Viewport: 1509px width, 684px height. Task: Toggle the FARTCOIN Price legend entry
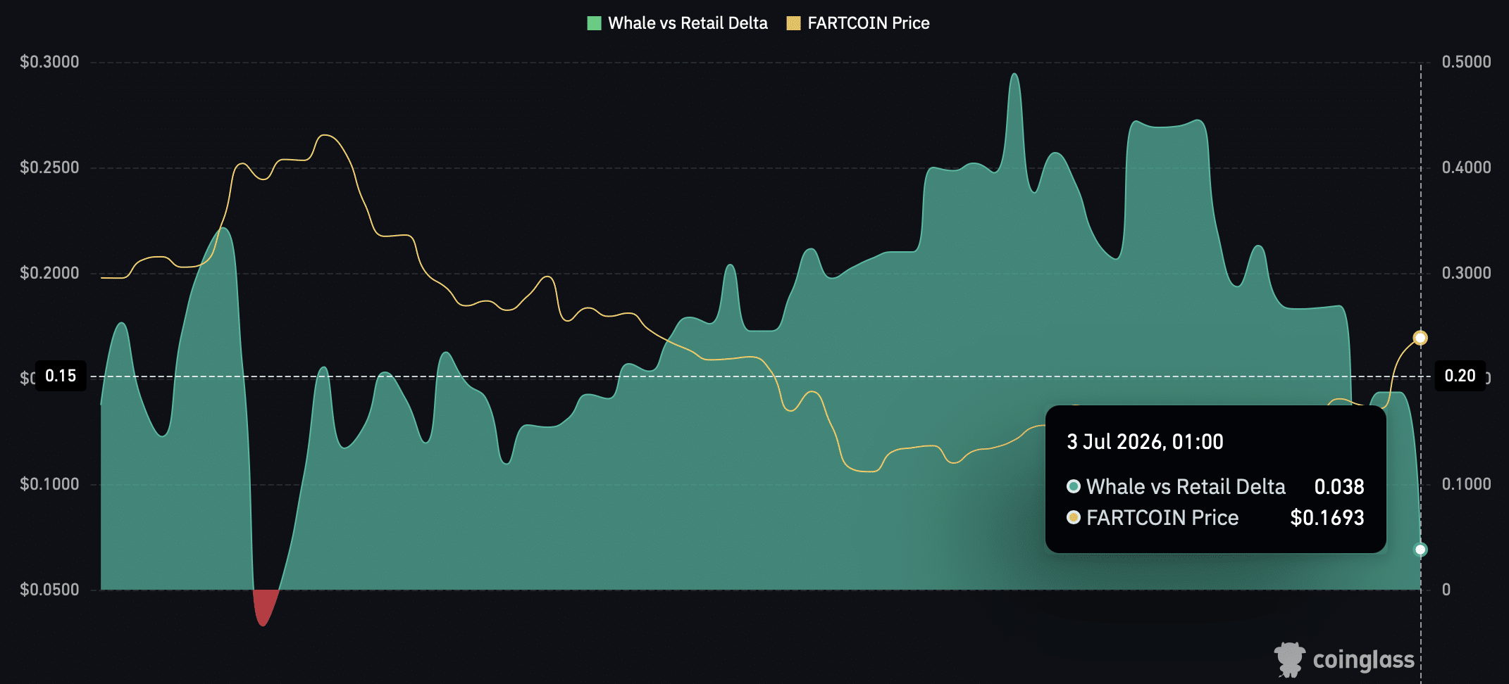(857, 23)
